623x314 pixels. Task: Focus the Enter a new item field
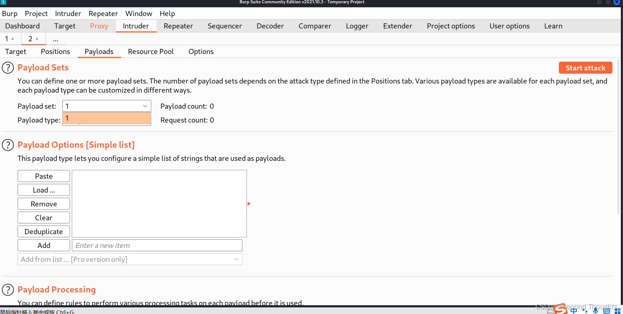(x=157, y=245)
